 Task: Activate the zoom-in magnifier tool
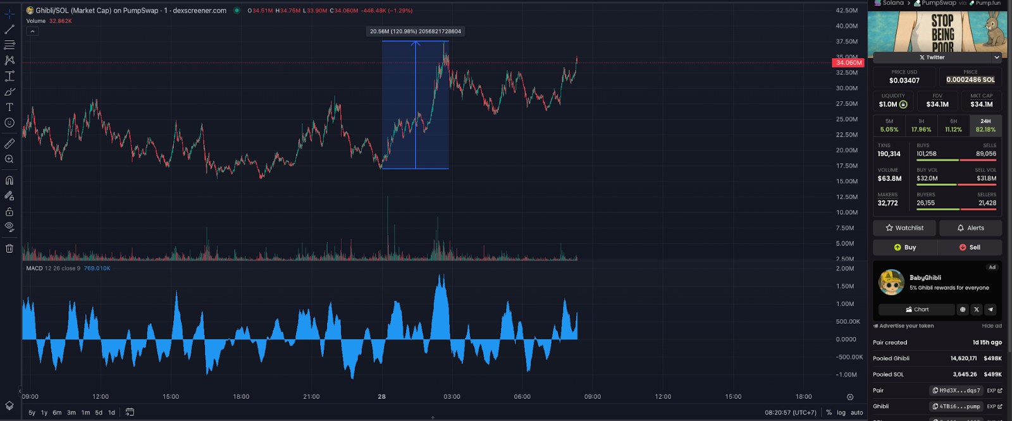9,159
